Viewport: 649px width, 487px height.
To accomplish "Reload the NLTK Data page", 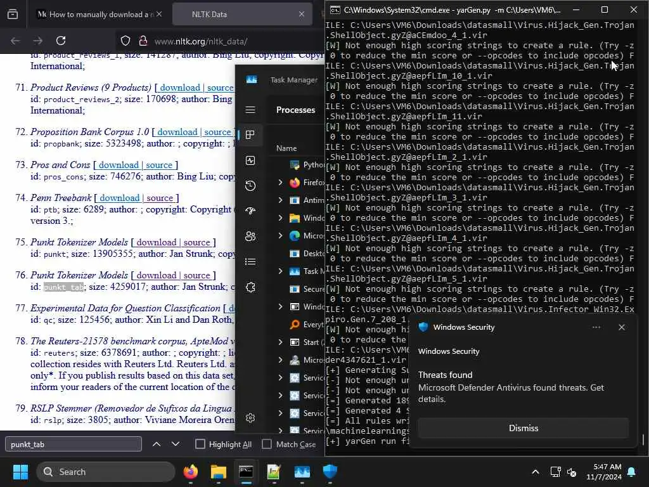I will click(x=61, y=41).
